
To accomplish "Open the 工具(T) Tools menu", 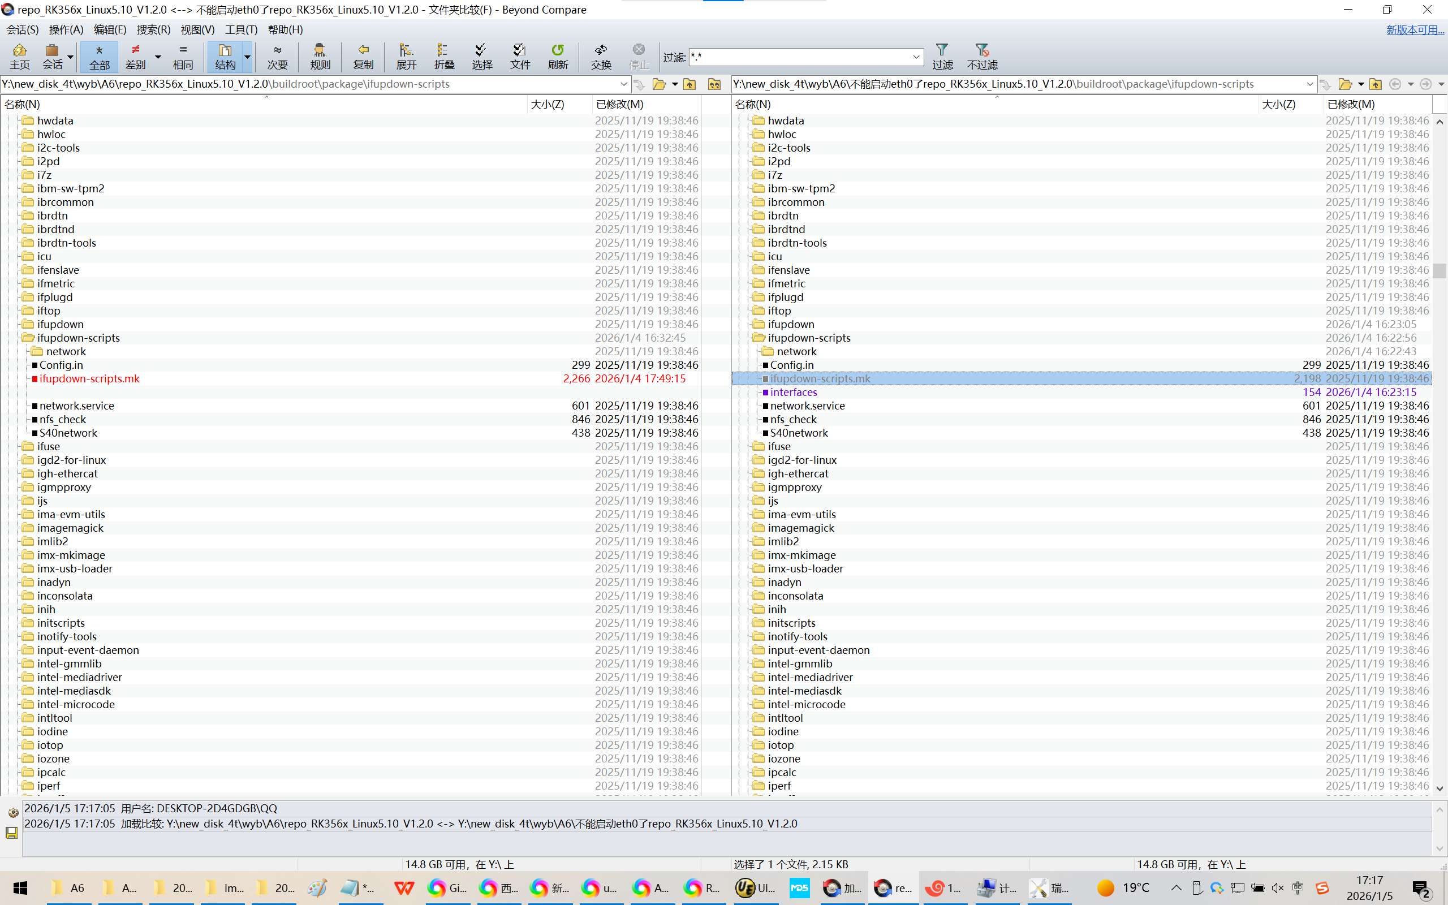I will point(240,29).
